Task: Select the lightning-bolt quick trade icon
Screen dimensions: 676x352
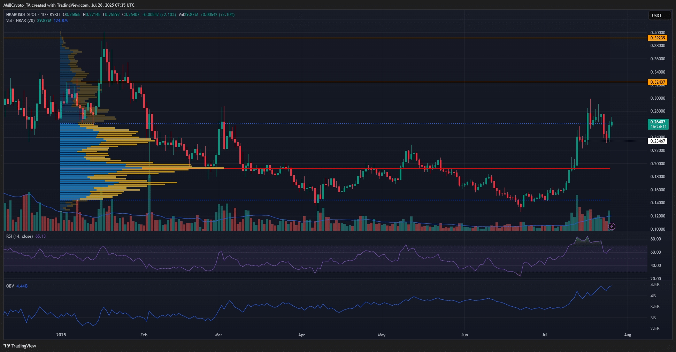Action: pyautogui.click(x=612, y=227)
